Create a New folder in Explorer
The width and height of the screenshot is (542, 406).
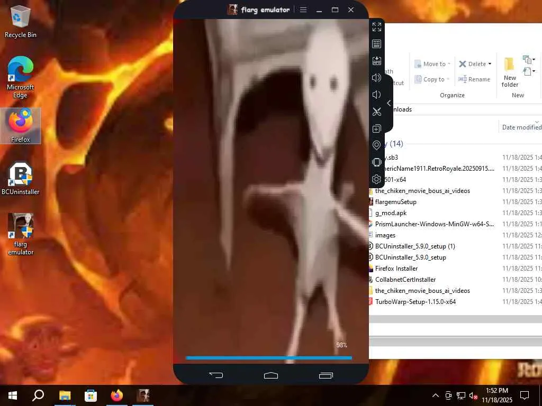point(510,72)
